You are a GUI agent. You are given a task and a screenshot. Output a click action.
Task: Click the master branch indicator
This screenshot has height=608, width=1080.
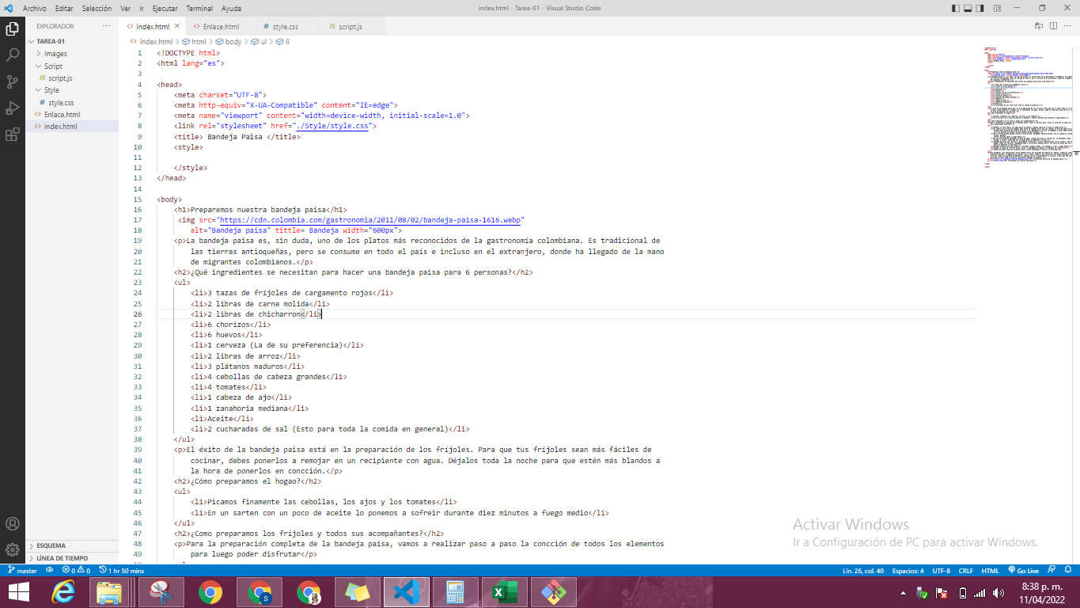pyautogui.click(x=23, y=570)
